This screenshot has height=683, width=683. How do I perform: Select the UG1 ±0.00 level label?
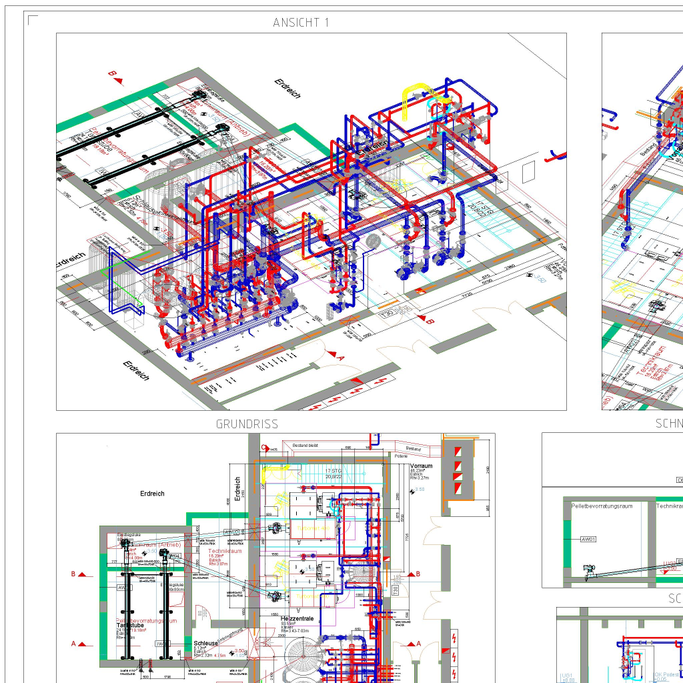tap(567, 677)
